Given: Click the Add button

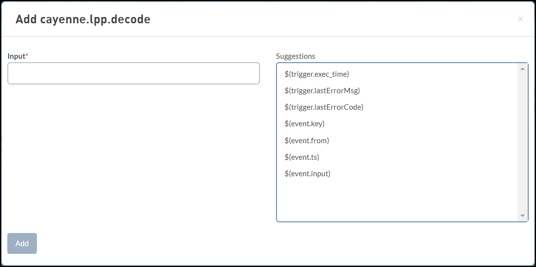Looking at the screenshot, I should pyautogui.click(x=22, y=243).
